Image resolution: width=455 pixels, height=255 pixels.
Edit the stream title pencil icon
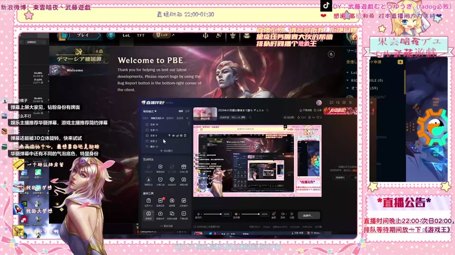tap(267, 110)
